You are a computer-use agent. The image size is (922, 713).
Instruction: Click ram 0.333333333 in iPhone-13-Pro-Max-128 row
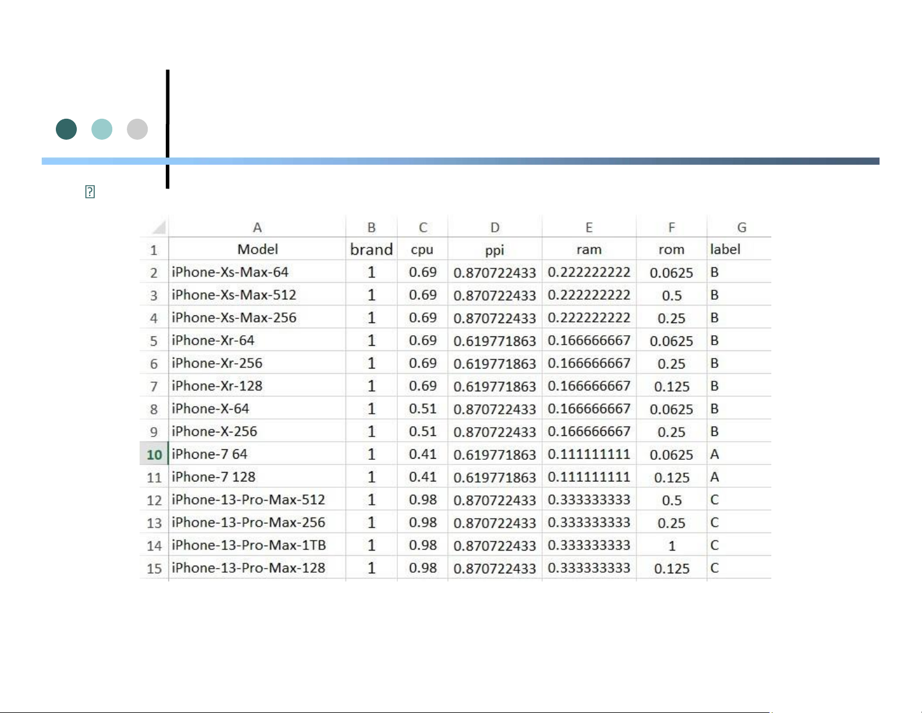pos(589,567)
